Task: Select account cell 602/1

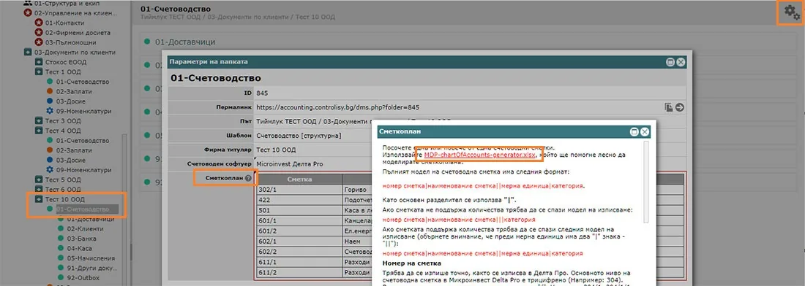Action: 299,242
